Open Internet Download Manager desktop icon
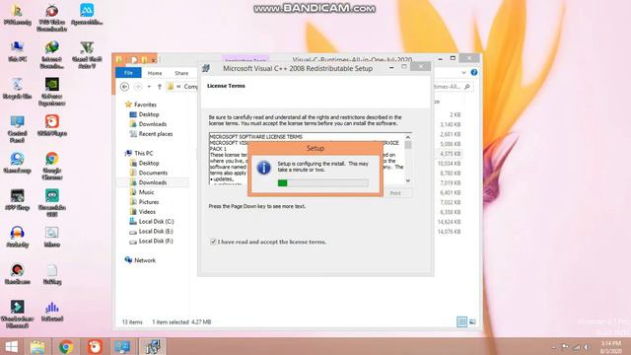 pyautogui.click(x=52, y=54)
